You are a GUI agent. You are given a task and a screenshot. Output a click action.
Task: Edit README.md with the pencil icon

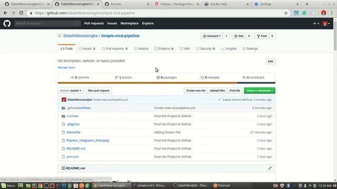270,168
